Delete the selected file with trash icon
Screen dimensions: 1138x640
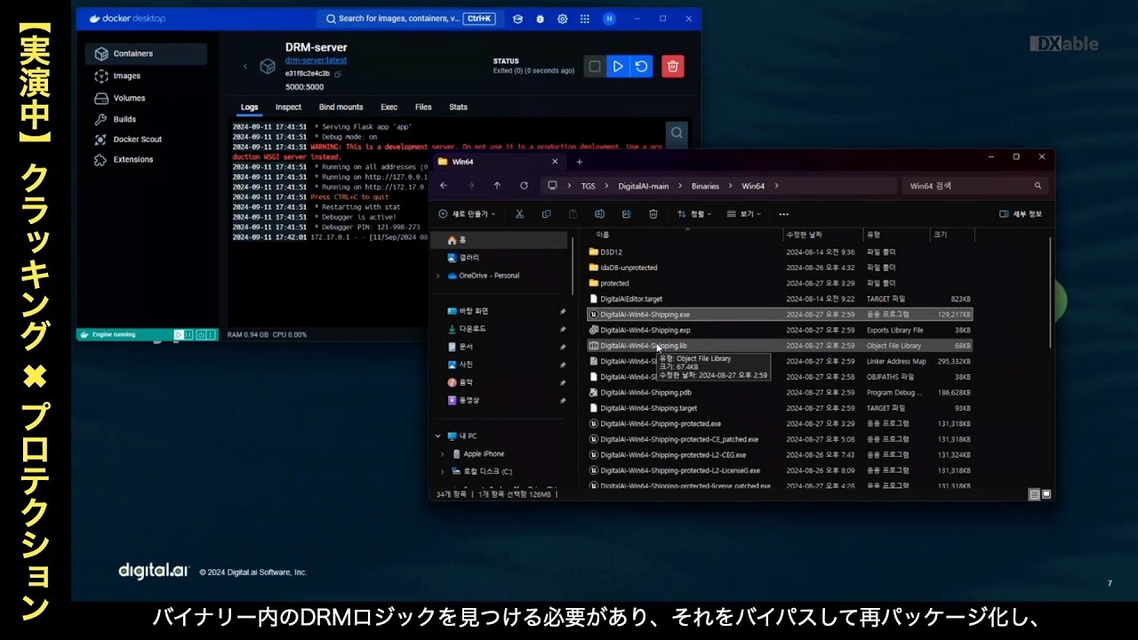coord(653,214)
